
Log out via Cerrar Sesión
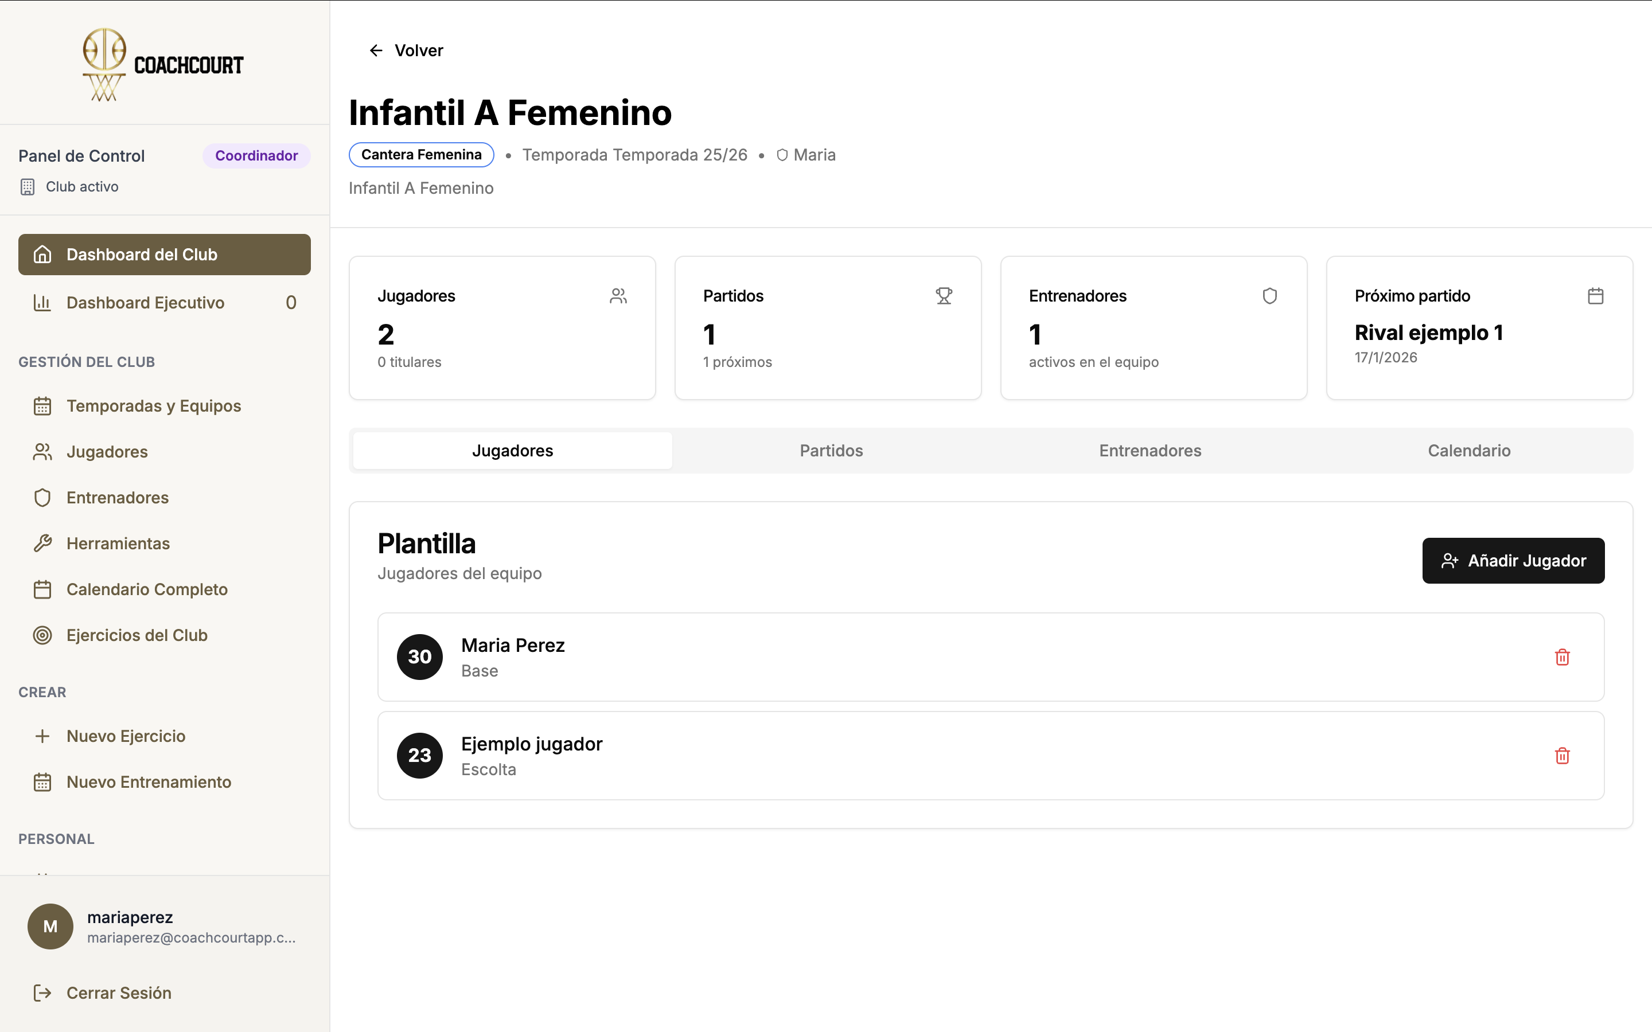click(x=118, y=992)
